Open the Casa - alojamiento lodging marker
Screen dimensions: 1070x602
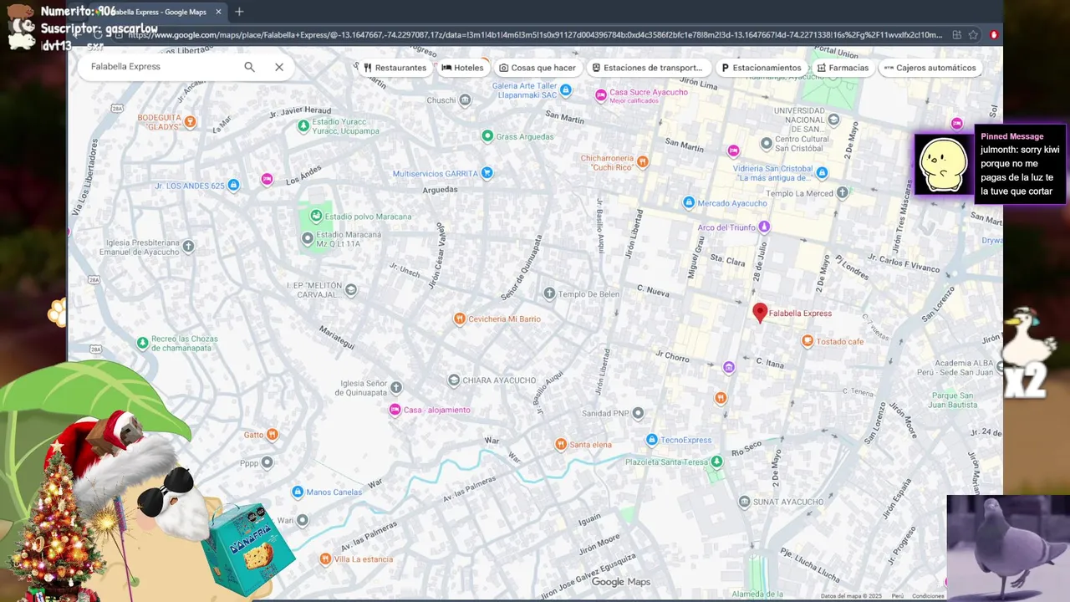(x=395, y=410)
